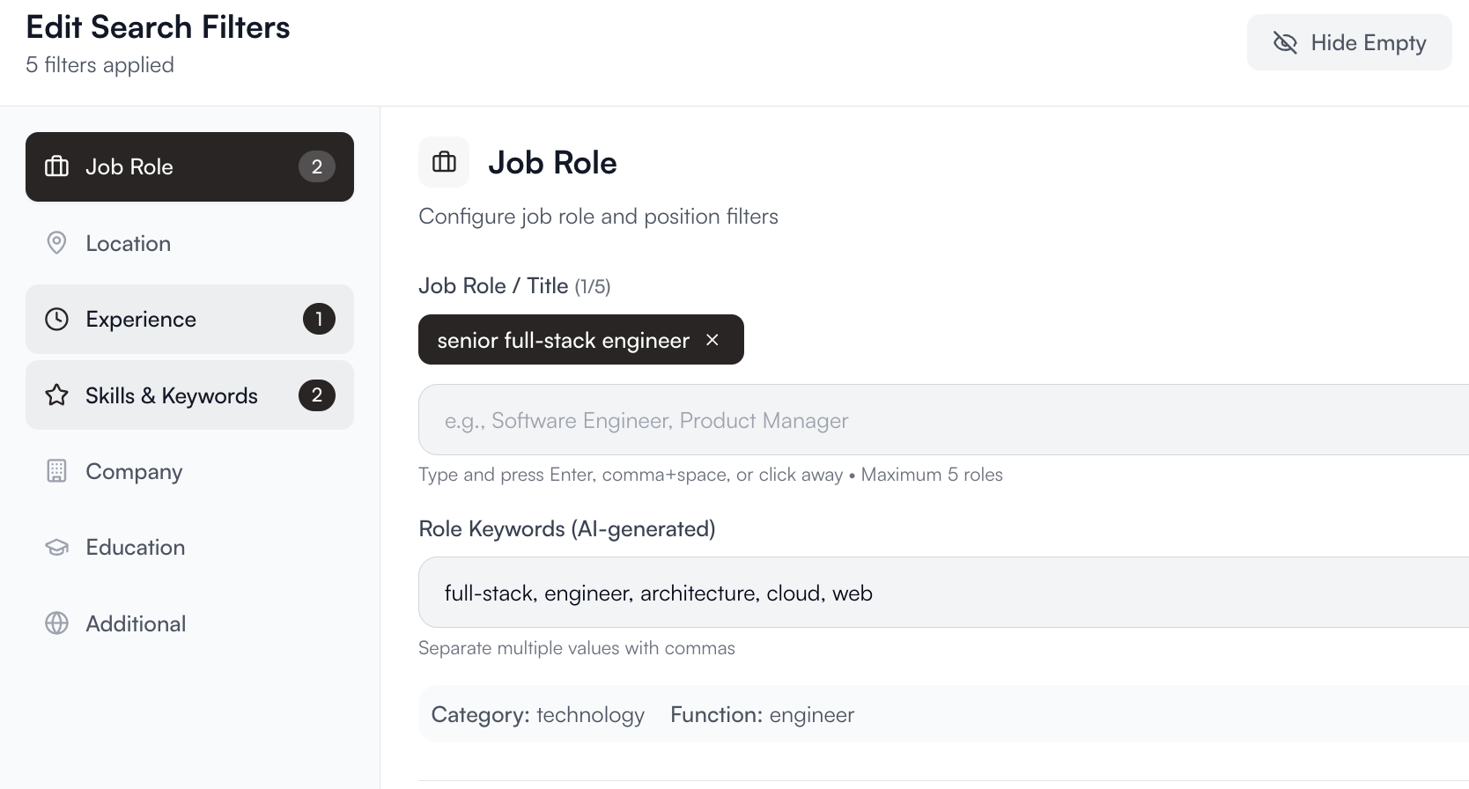Click the senior full-stack engineer chip
Image resolution: width=1469 pixels, height=789 pixels.
(563, 340)
